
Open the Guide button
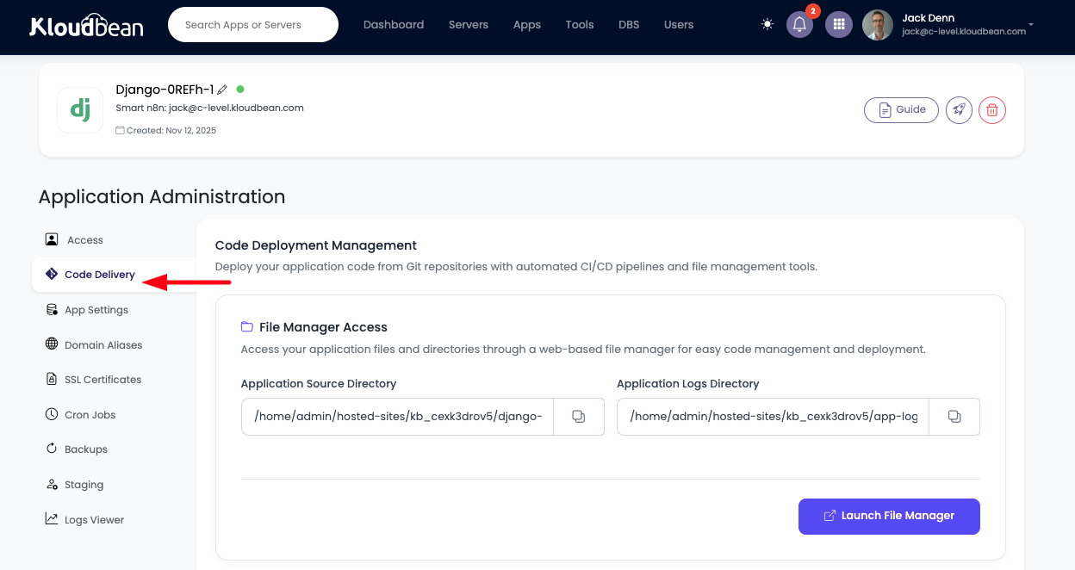pyautogui.click(x=901, y=110)
